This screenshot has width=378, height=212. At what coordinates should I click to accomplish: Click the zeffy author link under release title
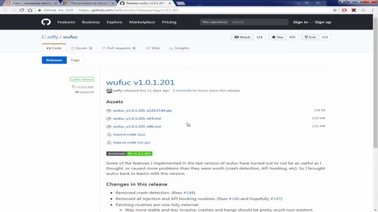tap(118, 91)
